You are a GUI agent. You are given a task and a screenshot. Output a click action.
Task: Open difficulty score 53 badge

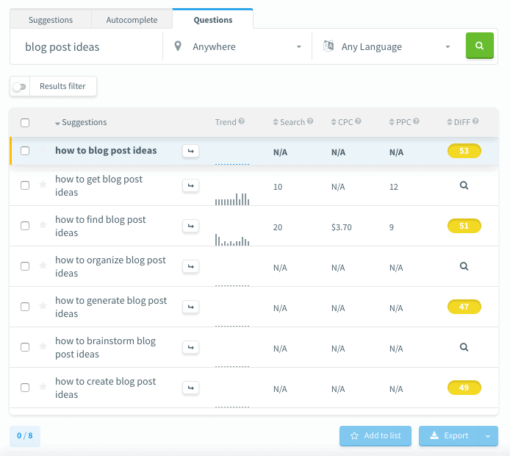(464, 151)
